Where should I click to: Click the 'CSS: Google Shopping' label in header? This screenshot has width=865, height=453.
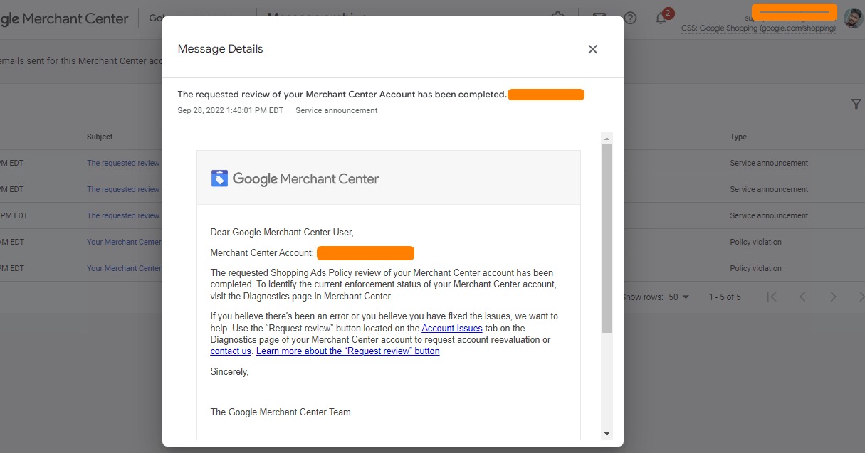(758, 28)
